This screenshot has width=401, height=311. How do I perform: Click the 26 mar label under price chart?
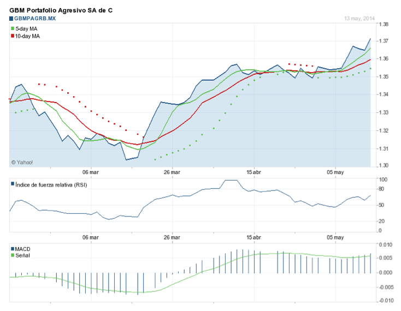point(172,172)
